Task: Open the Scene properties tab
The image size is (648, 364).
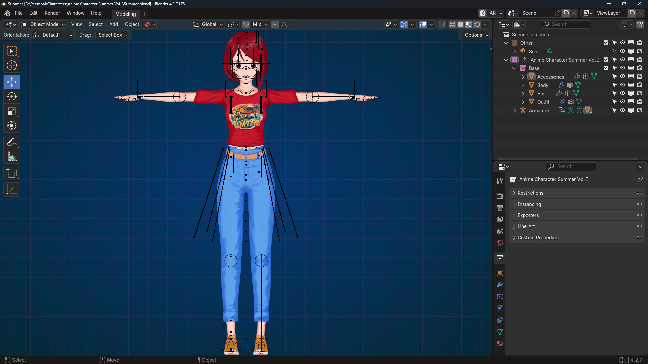Action: (500, 231)
